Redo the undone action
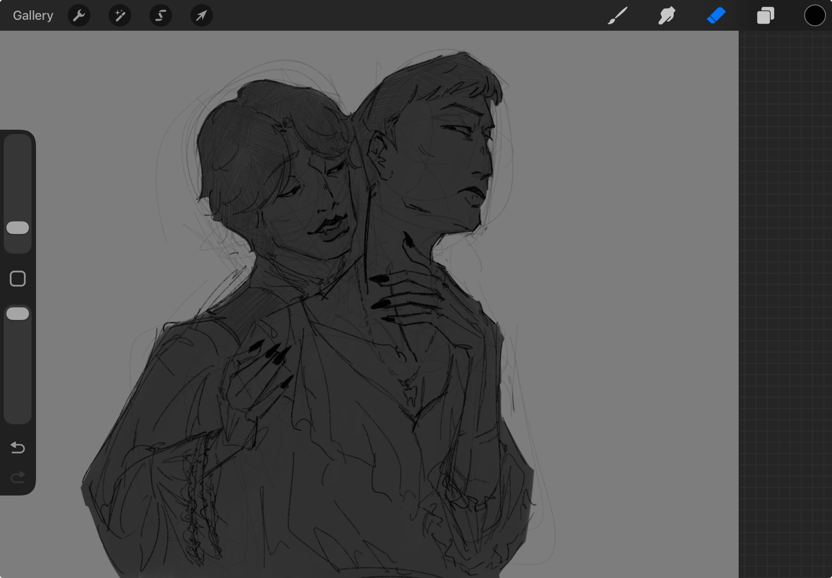Viewport: 832px width, 578px height. click(17, 477)
